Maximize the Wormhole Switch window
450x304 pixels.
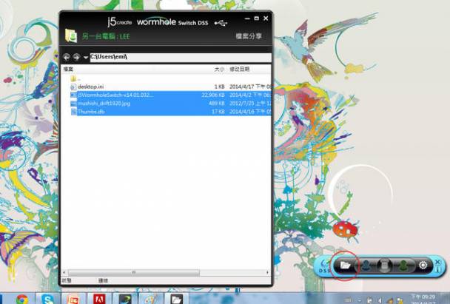pyautogui.click(x=257, y=18)
